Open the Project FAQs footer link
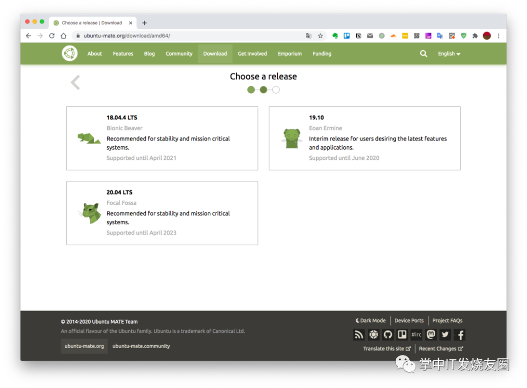527x388 pixels. pyautogui.click(x=447, y=321)
